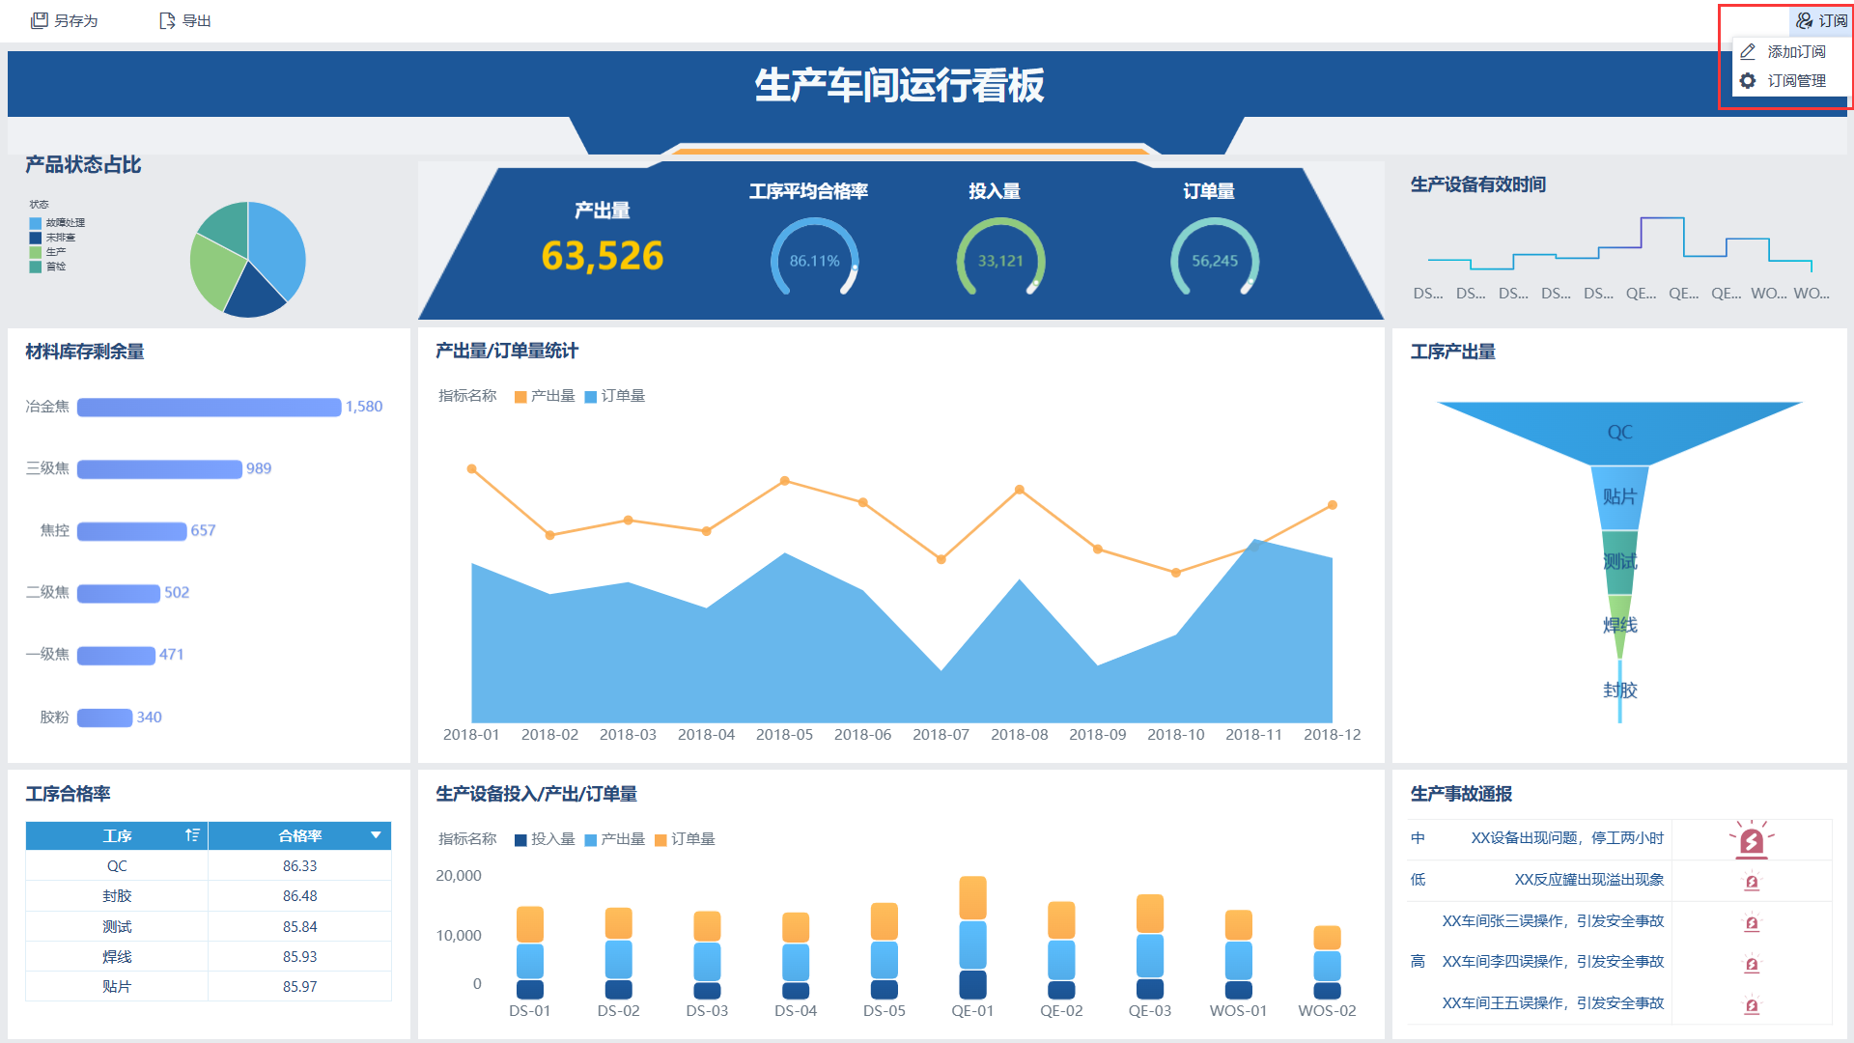Toggle 投入量 legend in equipment bar chart
Screen dimensions: 1854x1043
[x=545, y=839]
